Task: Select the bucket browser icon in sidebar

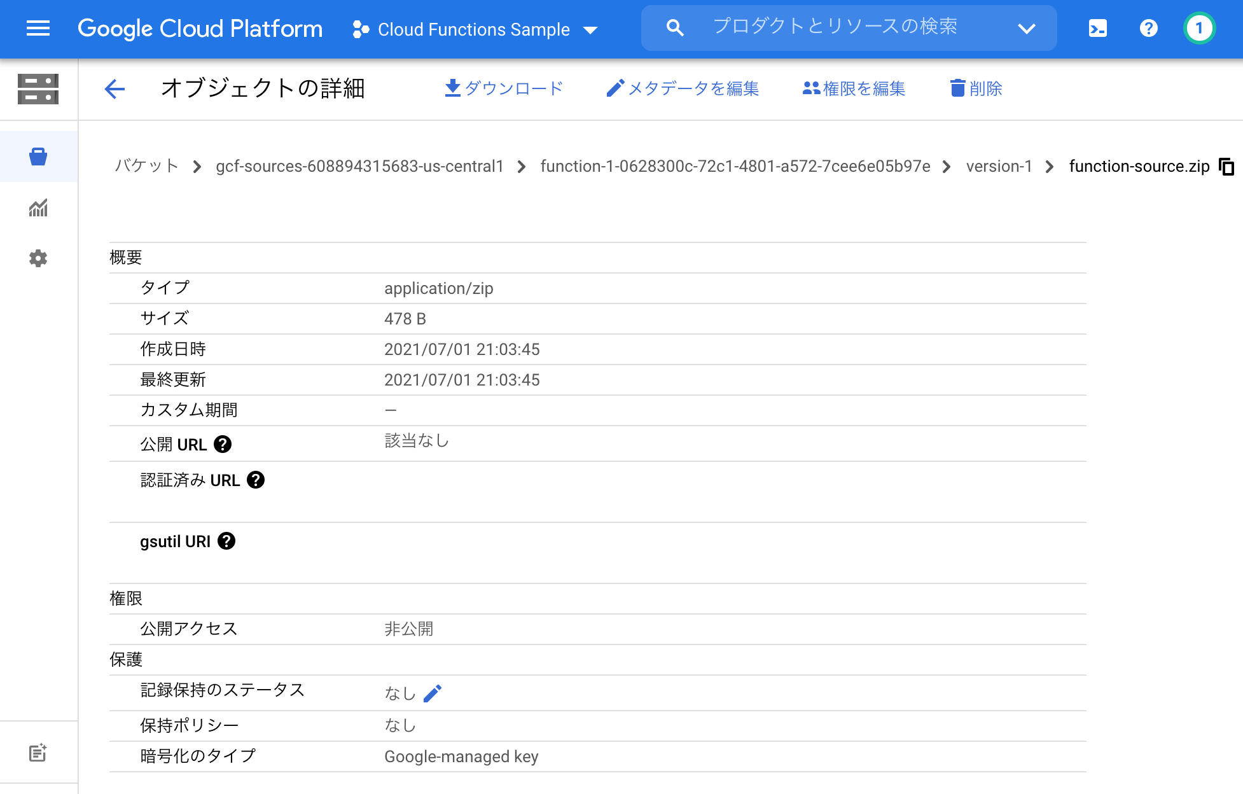Action: 38,156
